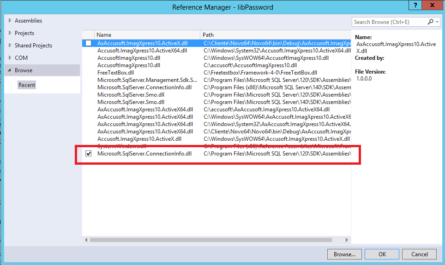This screenshot has height=265, width=445.
Task: Select the Browse category
Action: pos(42,70)
